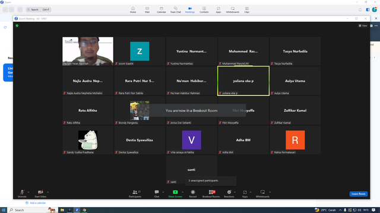Open the history clock icon

(20, 9)
